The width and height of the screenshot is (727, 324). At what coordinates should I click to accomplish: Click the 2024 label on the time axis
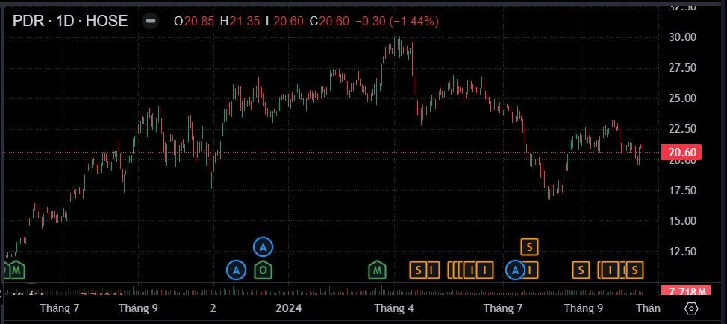(288, 308)
